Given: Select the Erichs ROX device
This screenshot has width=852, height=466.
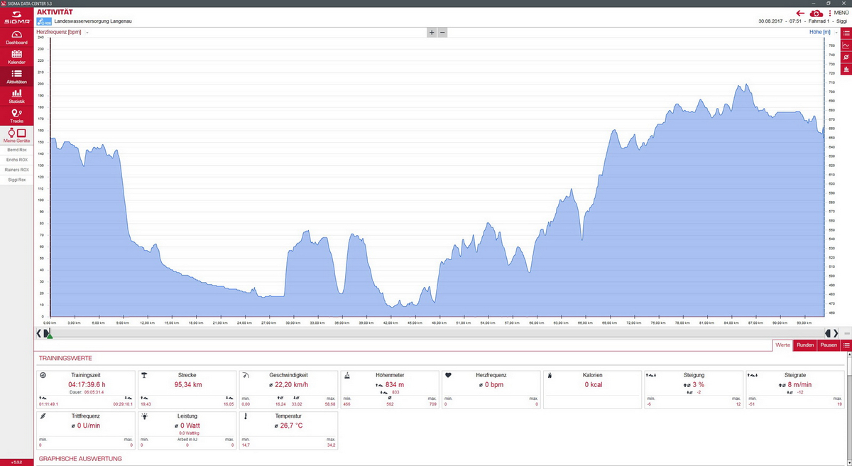Looking at the screenshot, I should pos(16,160).
